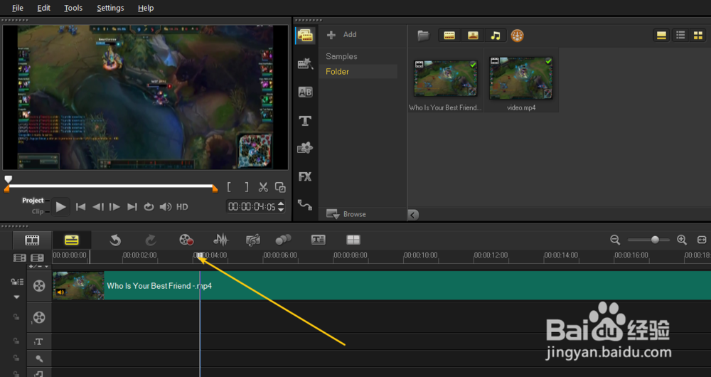Open the Instant Project panel icon

point(305,64)
